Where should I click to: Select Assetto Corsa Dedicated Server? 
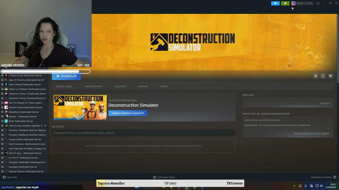[x=26, y=107]
